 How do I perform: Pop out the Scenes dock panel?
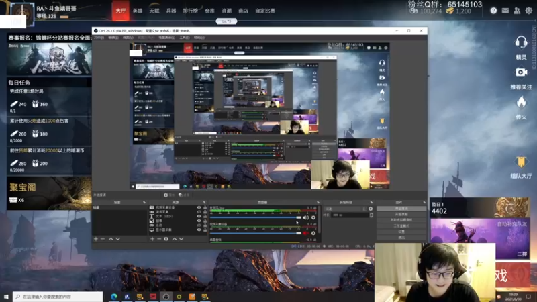click(144, 203)
